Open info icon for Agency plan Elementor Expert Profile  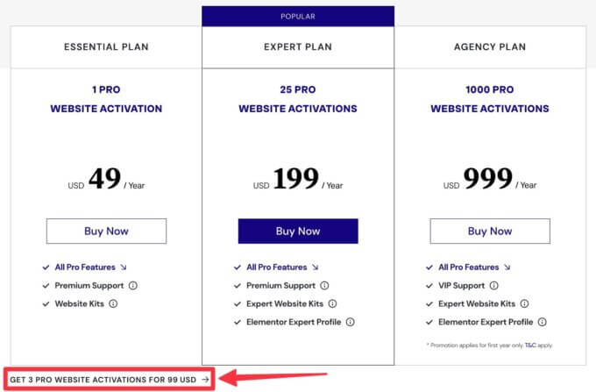543,322
